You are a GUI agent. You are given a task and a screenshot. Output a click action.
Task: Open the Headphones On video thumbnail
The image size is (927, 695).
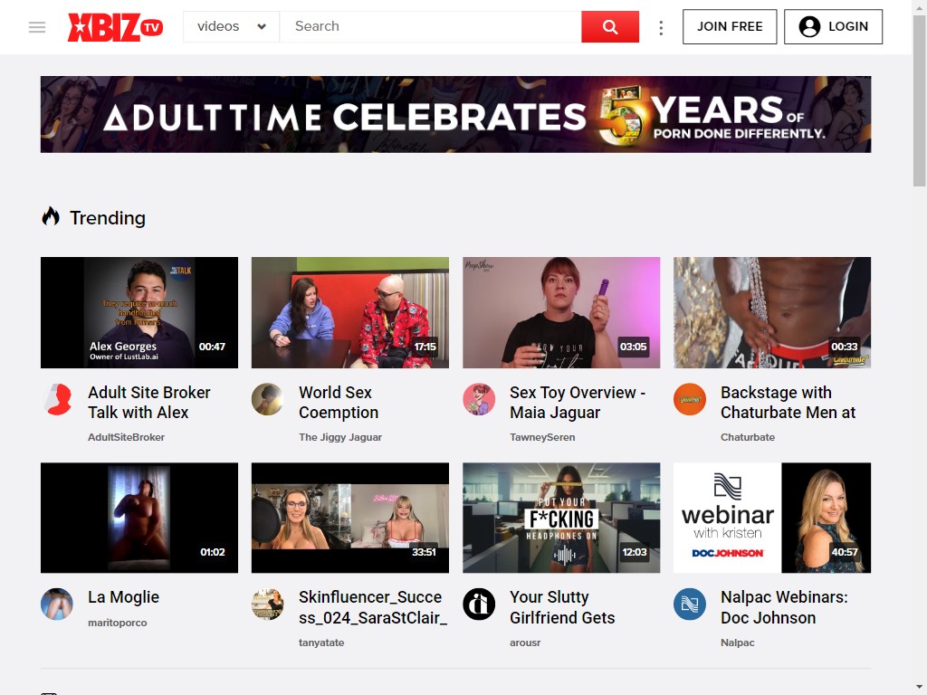pyautogui.click(x=561, y=518)
